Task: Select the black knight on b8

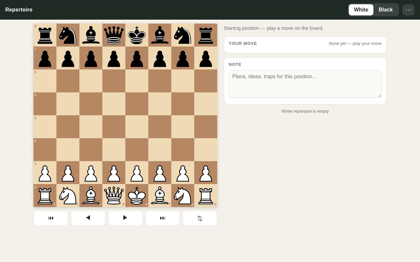Action: (68, 35)
